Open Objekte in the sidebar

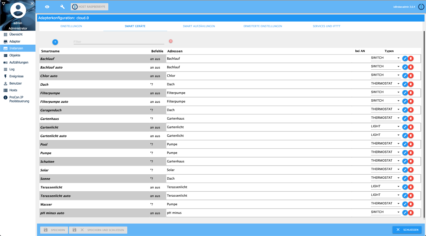pyautogui.click(x=18, y=55)
